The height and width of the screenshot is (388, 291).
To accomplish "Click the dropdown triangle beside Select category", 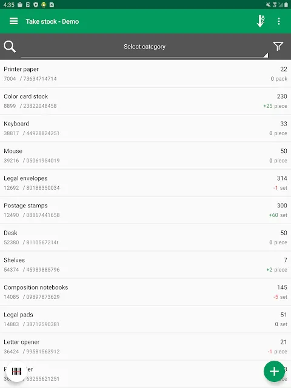I will click(x=266, y=55).
